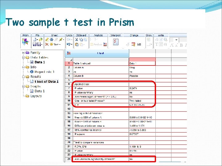Save the project with the floppy disk icon

35,44
